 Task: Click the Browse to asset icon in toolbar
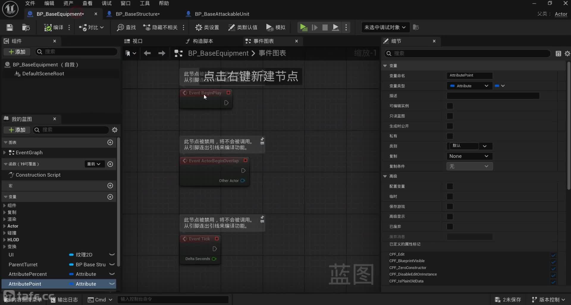tap(26, 28)
